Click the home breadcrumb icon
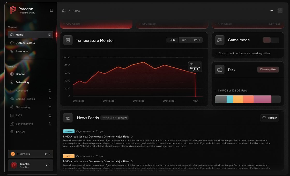 click(x=64, y=11)
